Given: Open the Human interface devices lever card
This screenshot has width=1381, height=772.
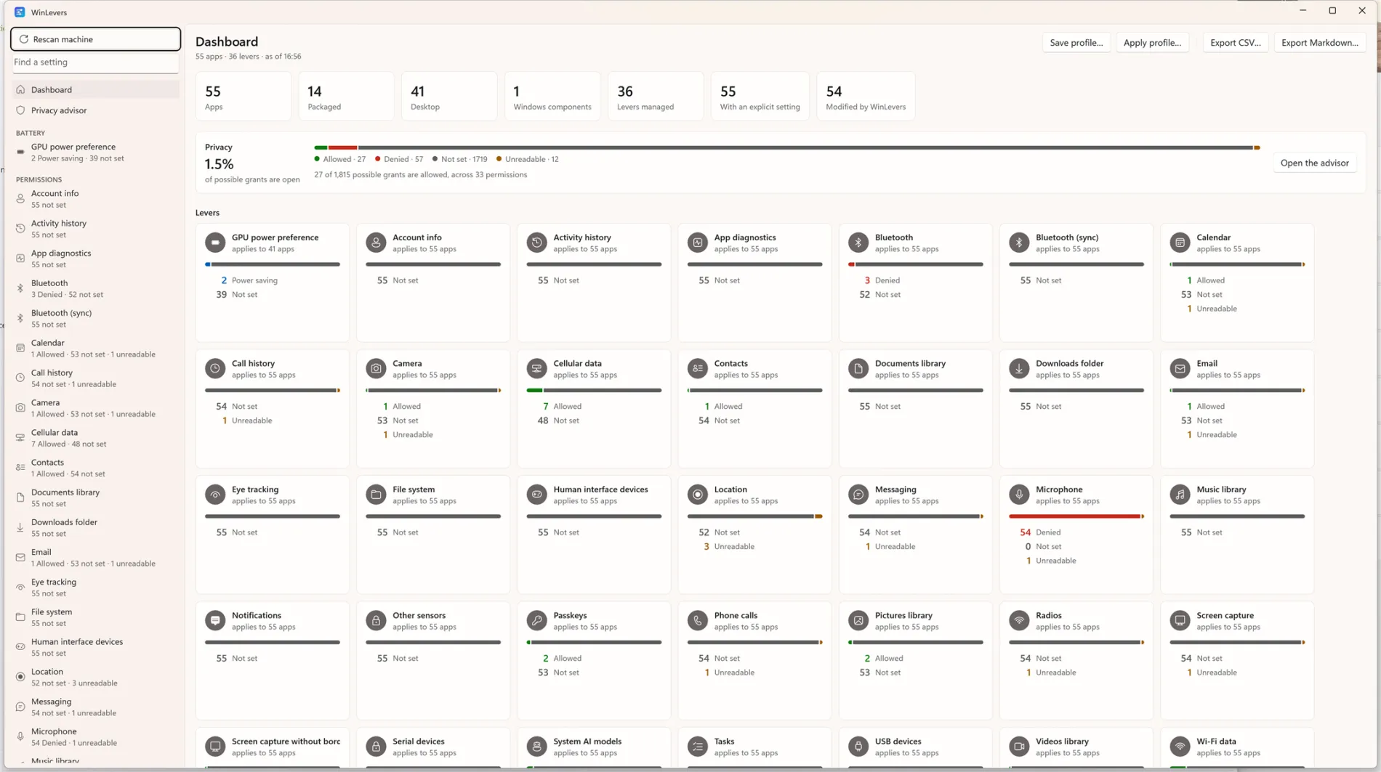Looking at the screenshot, I should (x=594, y=535).
